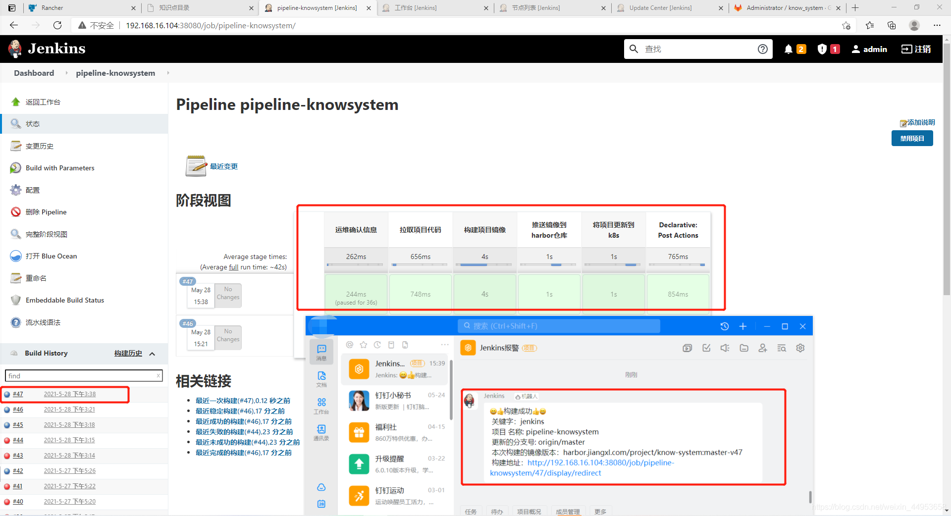Open the build address link in message

(582, 468)
